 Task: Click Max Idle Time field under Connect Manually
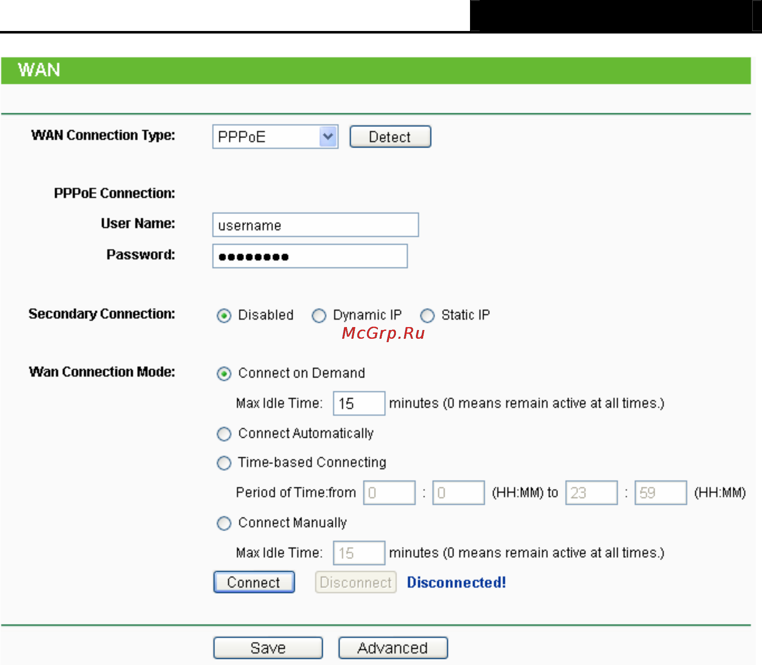pyautogui.click(x=359, y=553)
